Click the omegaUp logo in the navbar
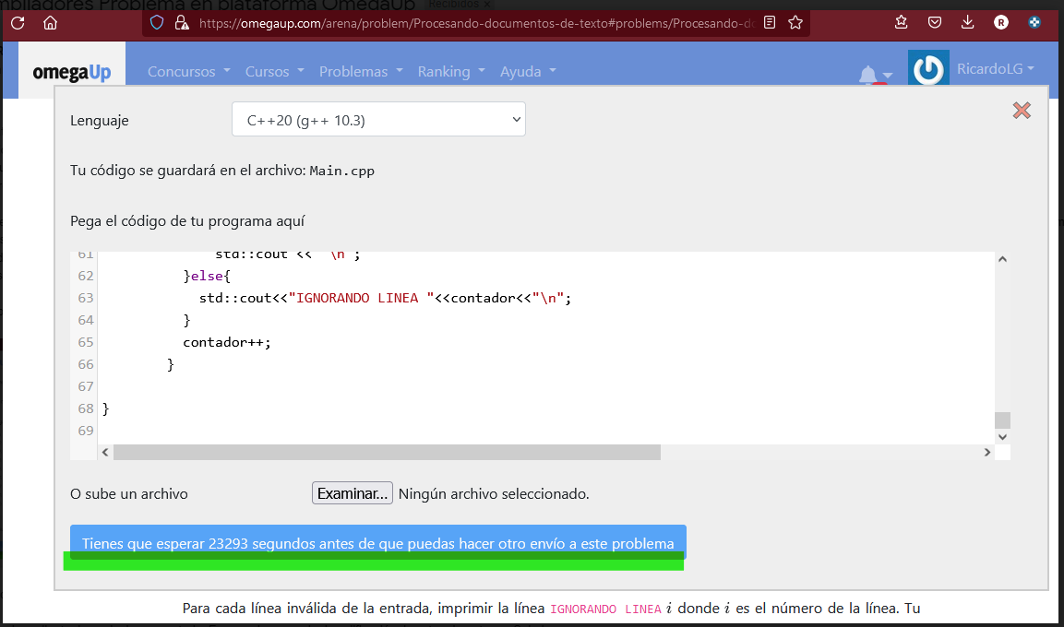 [71, 69]
